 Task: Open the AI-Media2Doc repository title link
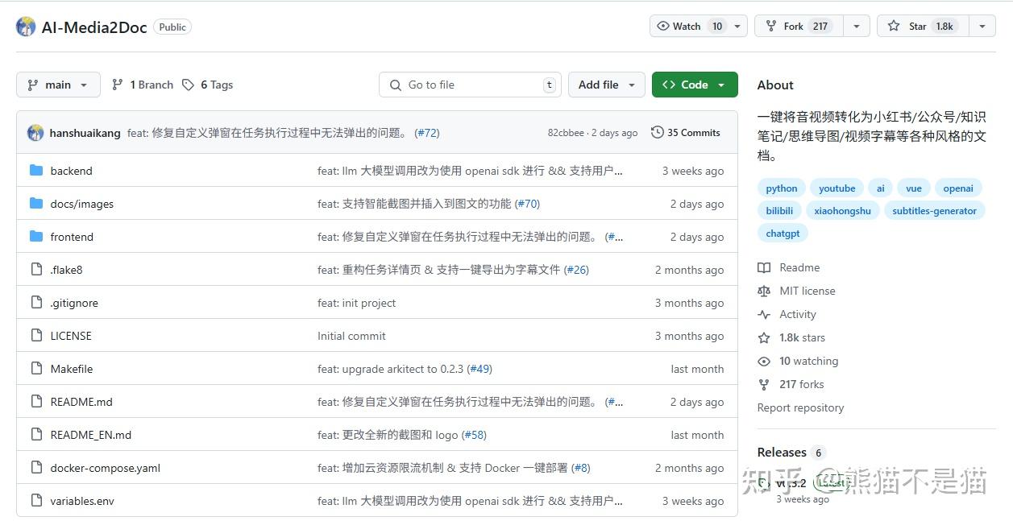(x=94, y=27)
